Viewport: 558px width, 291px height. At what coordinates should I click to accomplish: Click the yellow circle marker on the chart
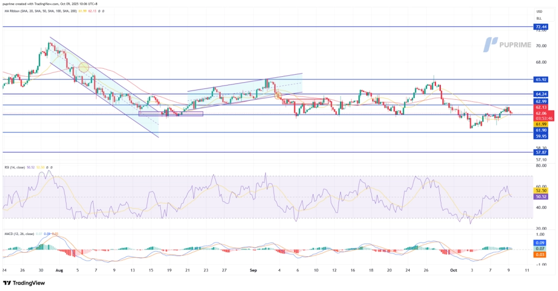pos(83,68)
